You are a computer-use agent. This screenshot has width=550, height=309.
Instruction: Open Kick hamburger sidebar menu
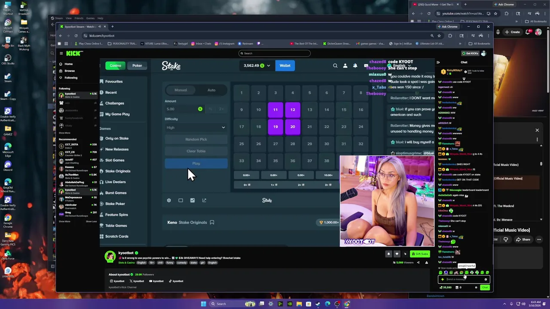point(61,53)
